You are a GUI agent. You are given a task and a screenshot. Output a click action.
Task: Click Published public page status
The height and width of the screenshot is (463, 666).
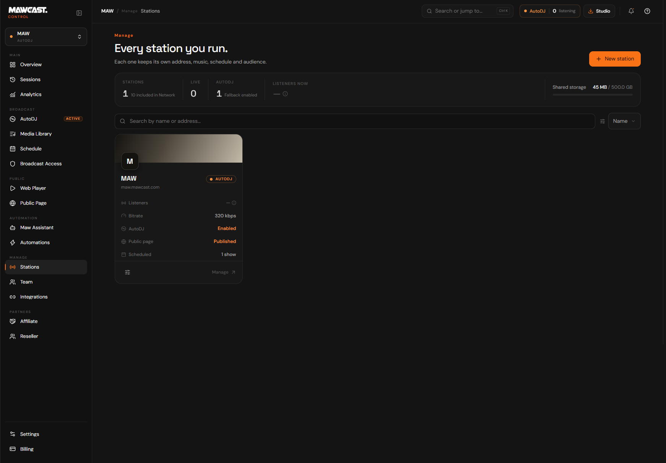[x=225, y=241]
